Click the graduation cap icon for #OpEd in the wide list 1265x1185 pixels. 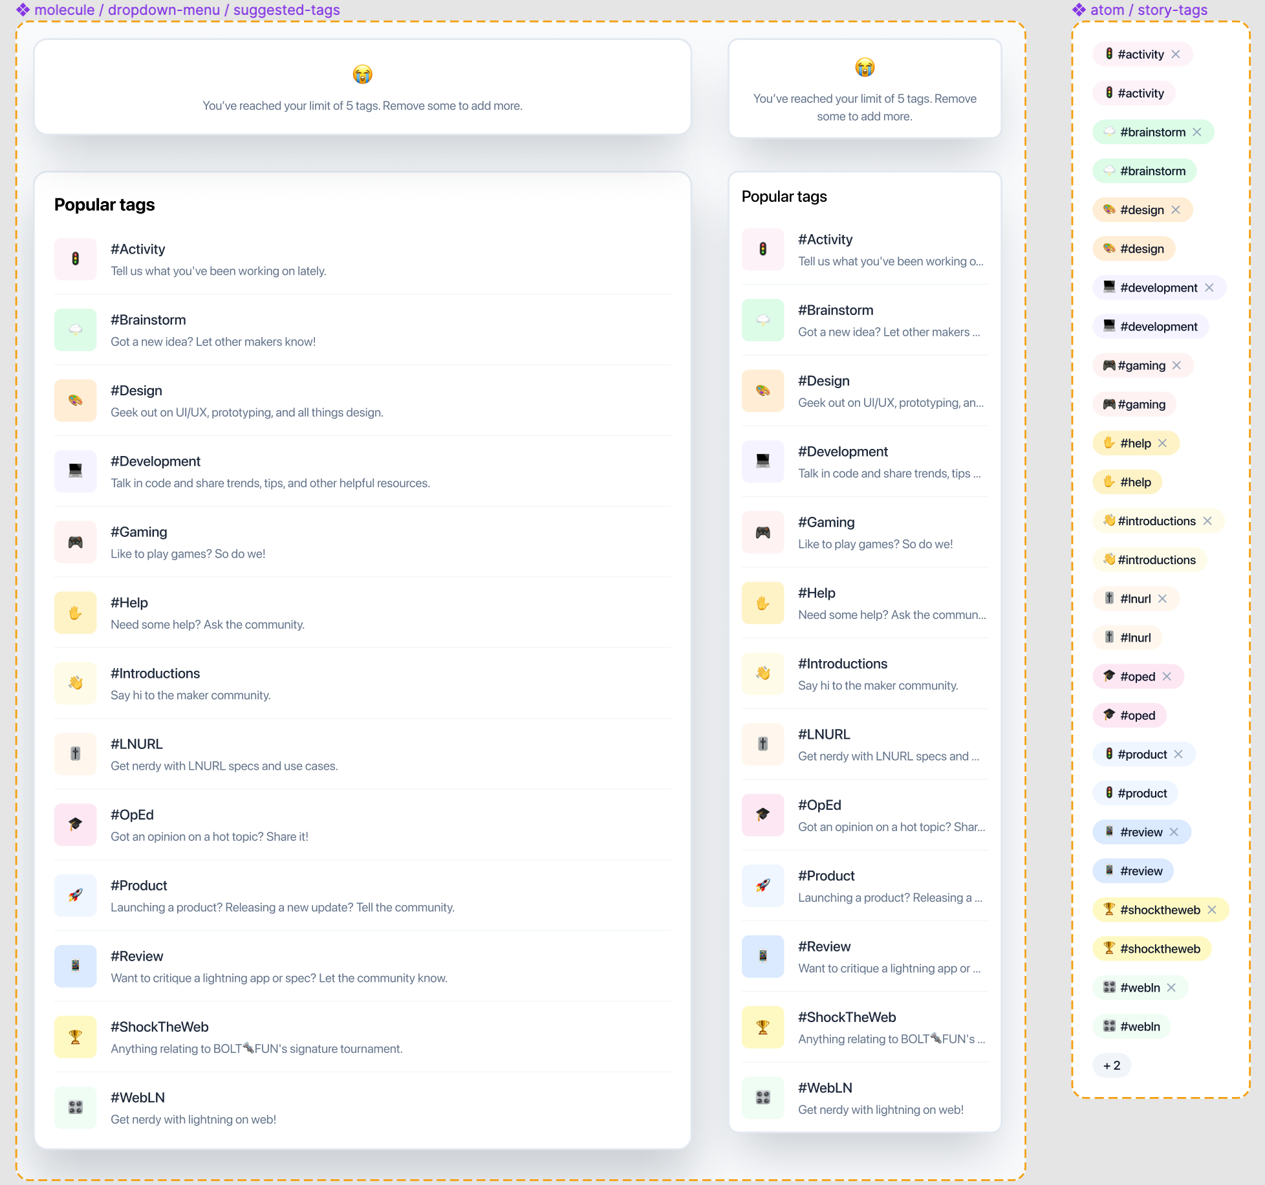click(x=76, y=825)
